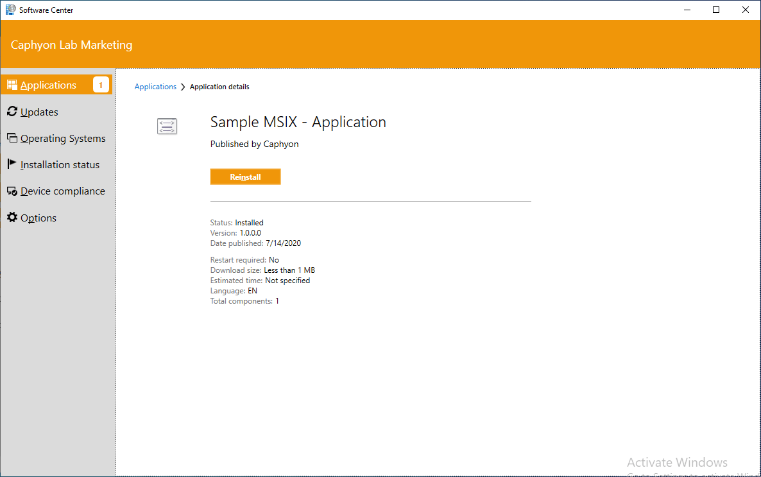The width and height of the screenshot is (761, 477).
Task: Click the Version 1.0.0.0 value
Action: [x=250, y=232]
